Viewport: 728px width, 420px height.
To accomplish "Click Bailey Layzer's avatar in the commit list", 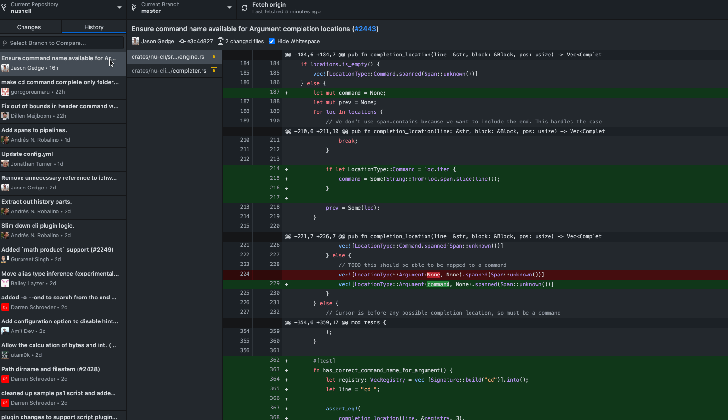I will click(5, 283).
